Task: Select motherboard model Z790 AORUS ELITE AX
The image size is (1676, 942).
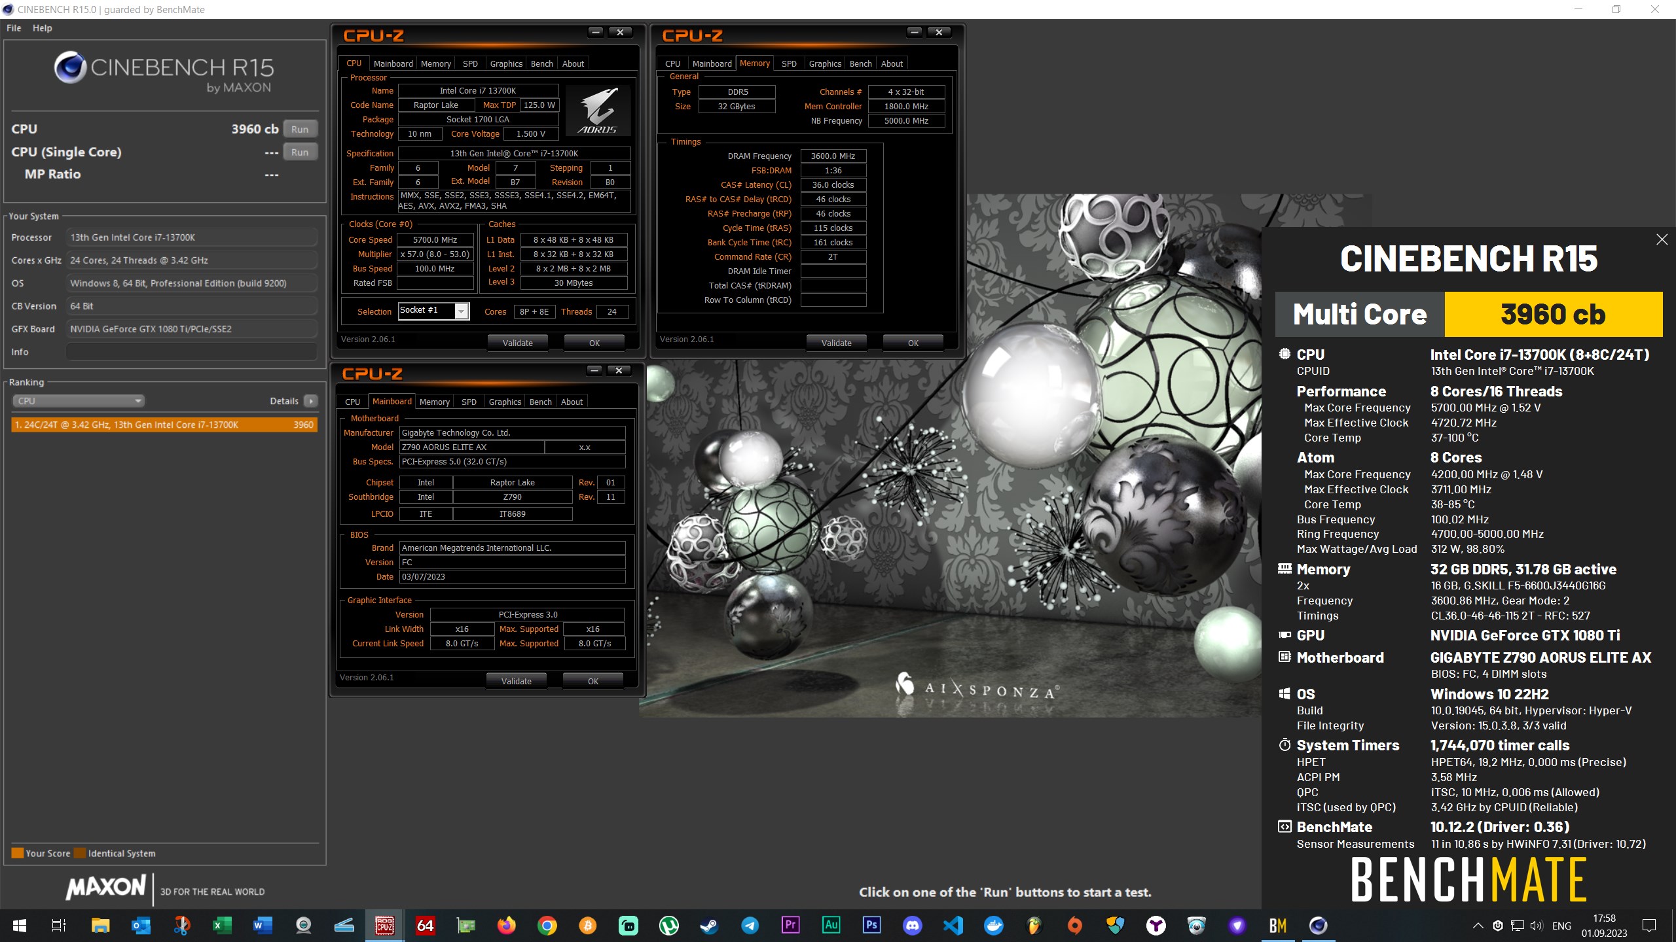Action: point(471,447)
